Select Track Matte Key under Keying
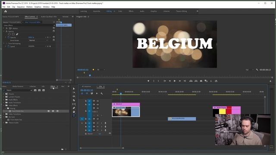 pyautogui.click(x=18, y=111)
